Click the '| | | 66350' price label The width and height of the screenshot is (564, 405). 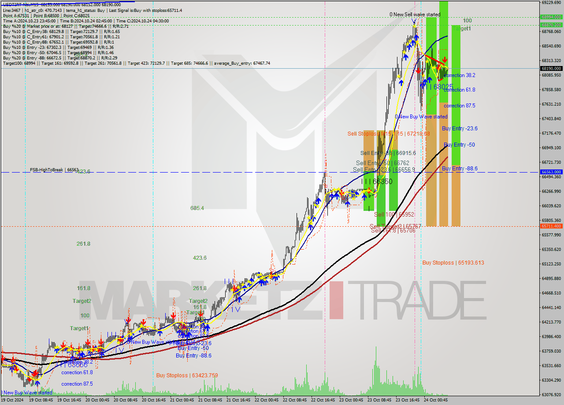coord(377,181)
